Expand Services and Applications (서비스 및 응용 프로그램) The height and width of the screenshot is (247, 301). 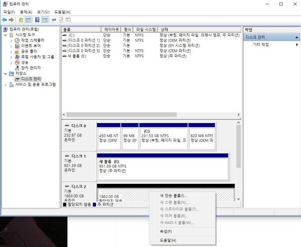coord(5,85)
